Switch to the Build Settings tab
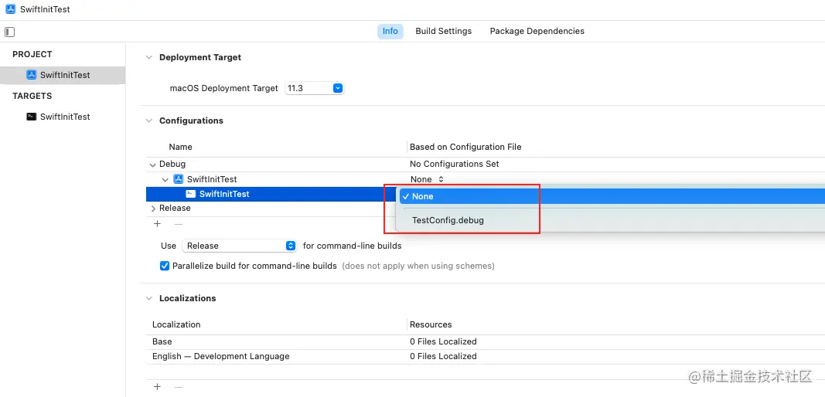 [x=443, y=31]
